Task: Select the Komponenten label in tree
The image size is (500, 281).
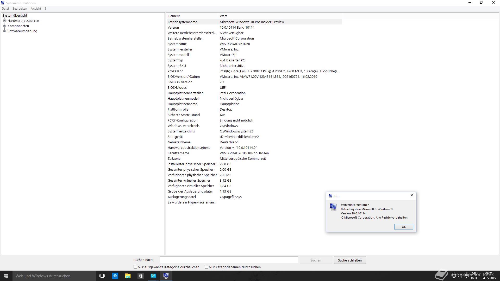Action: click(x=18, y=26)
